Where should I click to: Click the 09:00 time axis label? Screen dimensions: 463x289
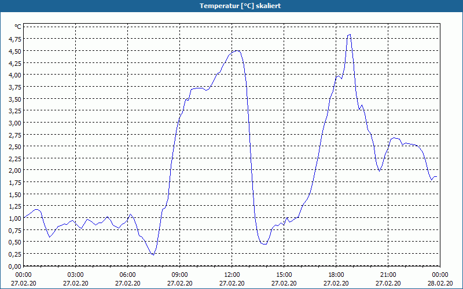tap(180, 275)
